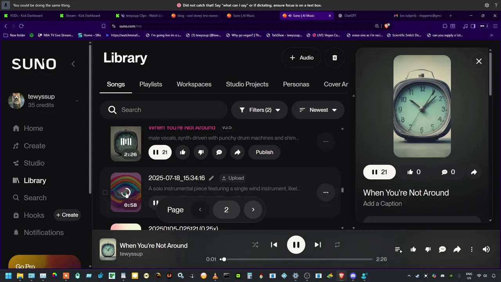
Task: Open Library in the sidebar
Action: 30,181
